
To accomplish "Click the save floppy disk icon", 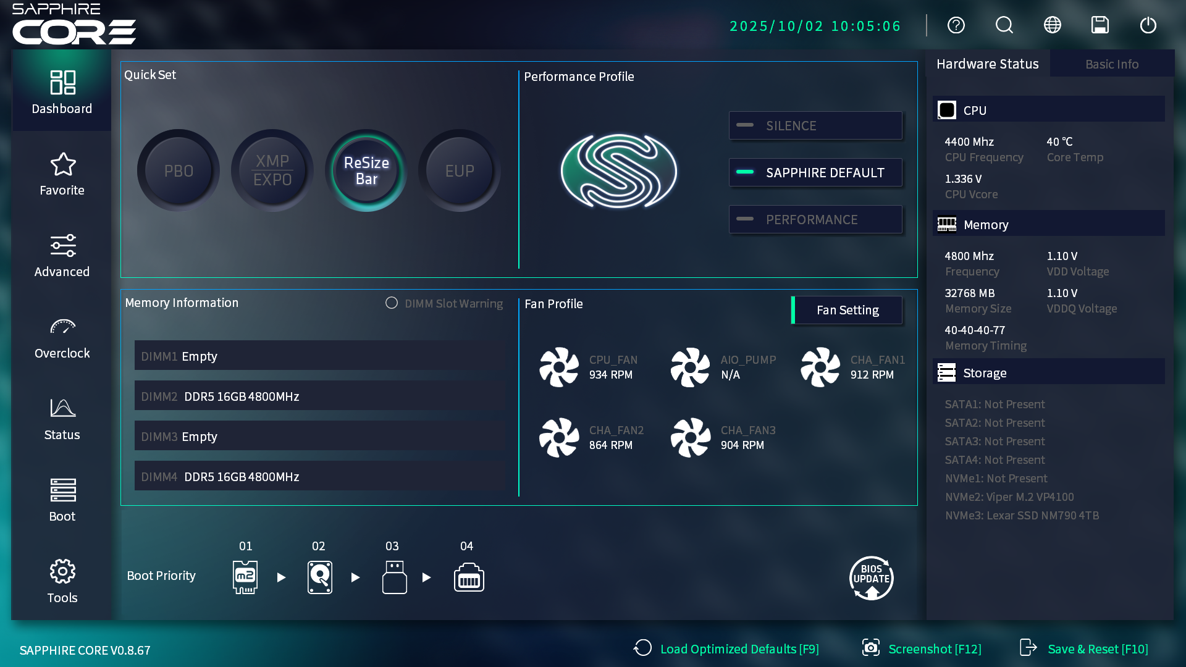I will [x=1100, y=25].
